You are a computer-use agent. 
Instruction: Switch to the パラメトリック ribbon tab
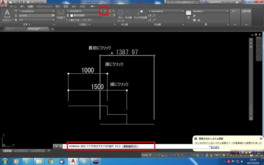click(x=44, y=6)
